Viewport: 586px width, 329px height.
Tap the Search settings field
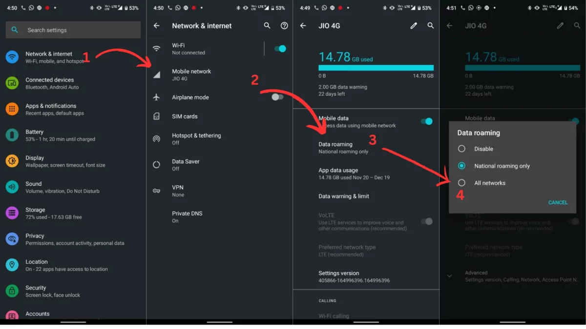(73, 30)
